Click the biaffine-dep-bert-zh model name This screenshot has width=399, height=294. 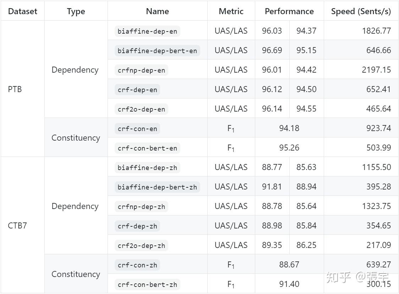tap(157, 187)
